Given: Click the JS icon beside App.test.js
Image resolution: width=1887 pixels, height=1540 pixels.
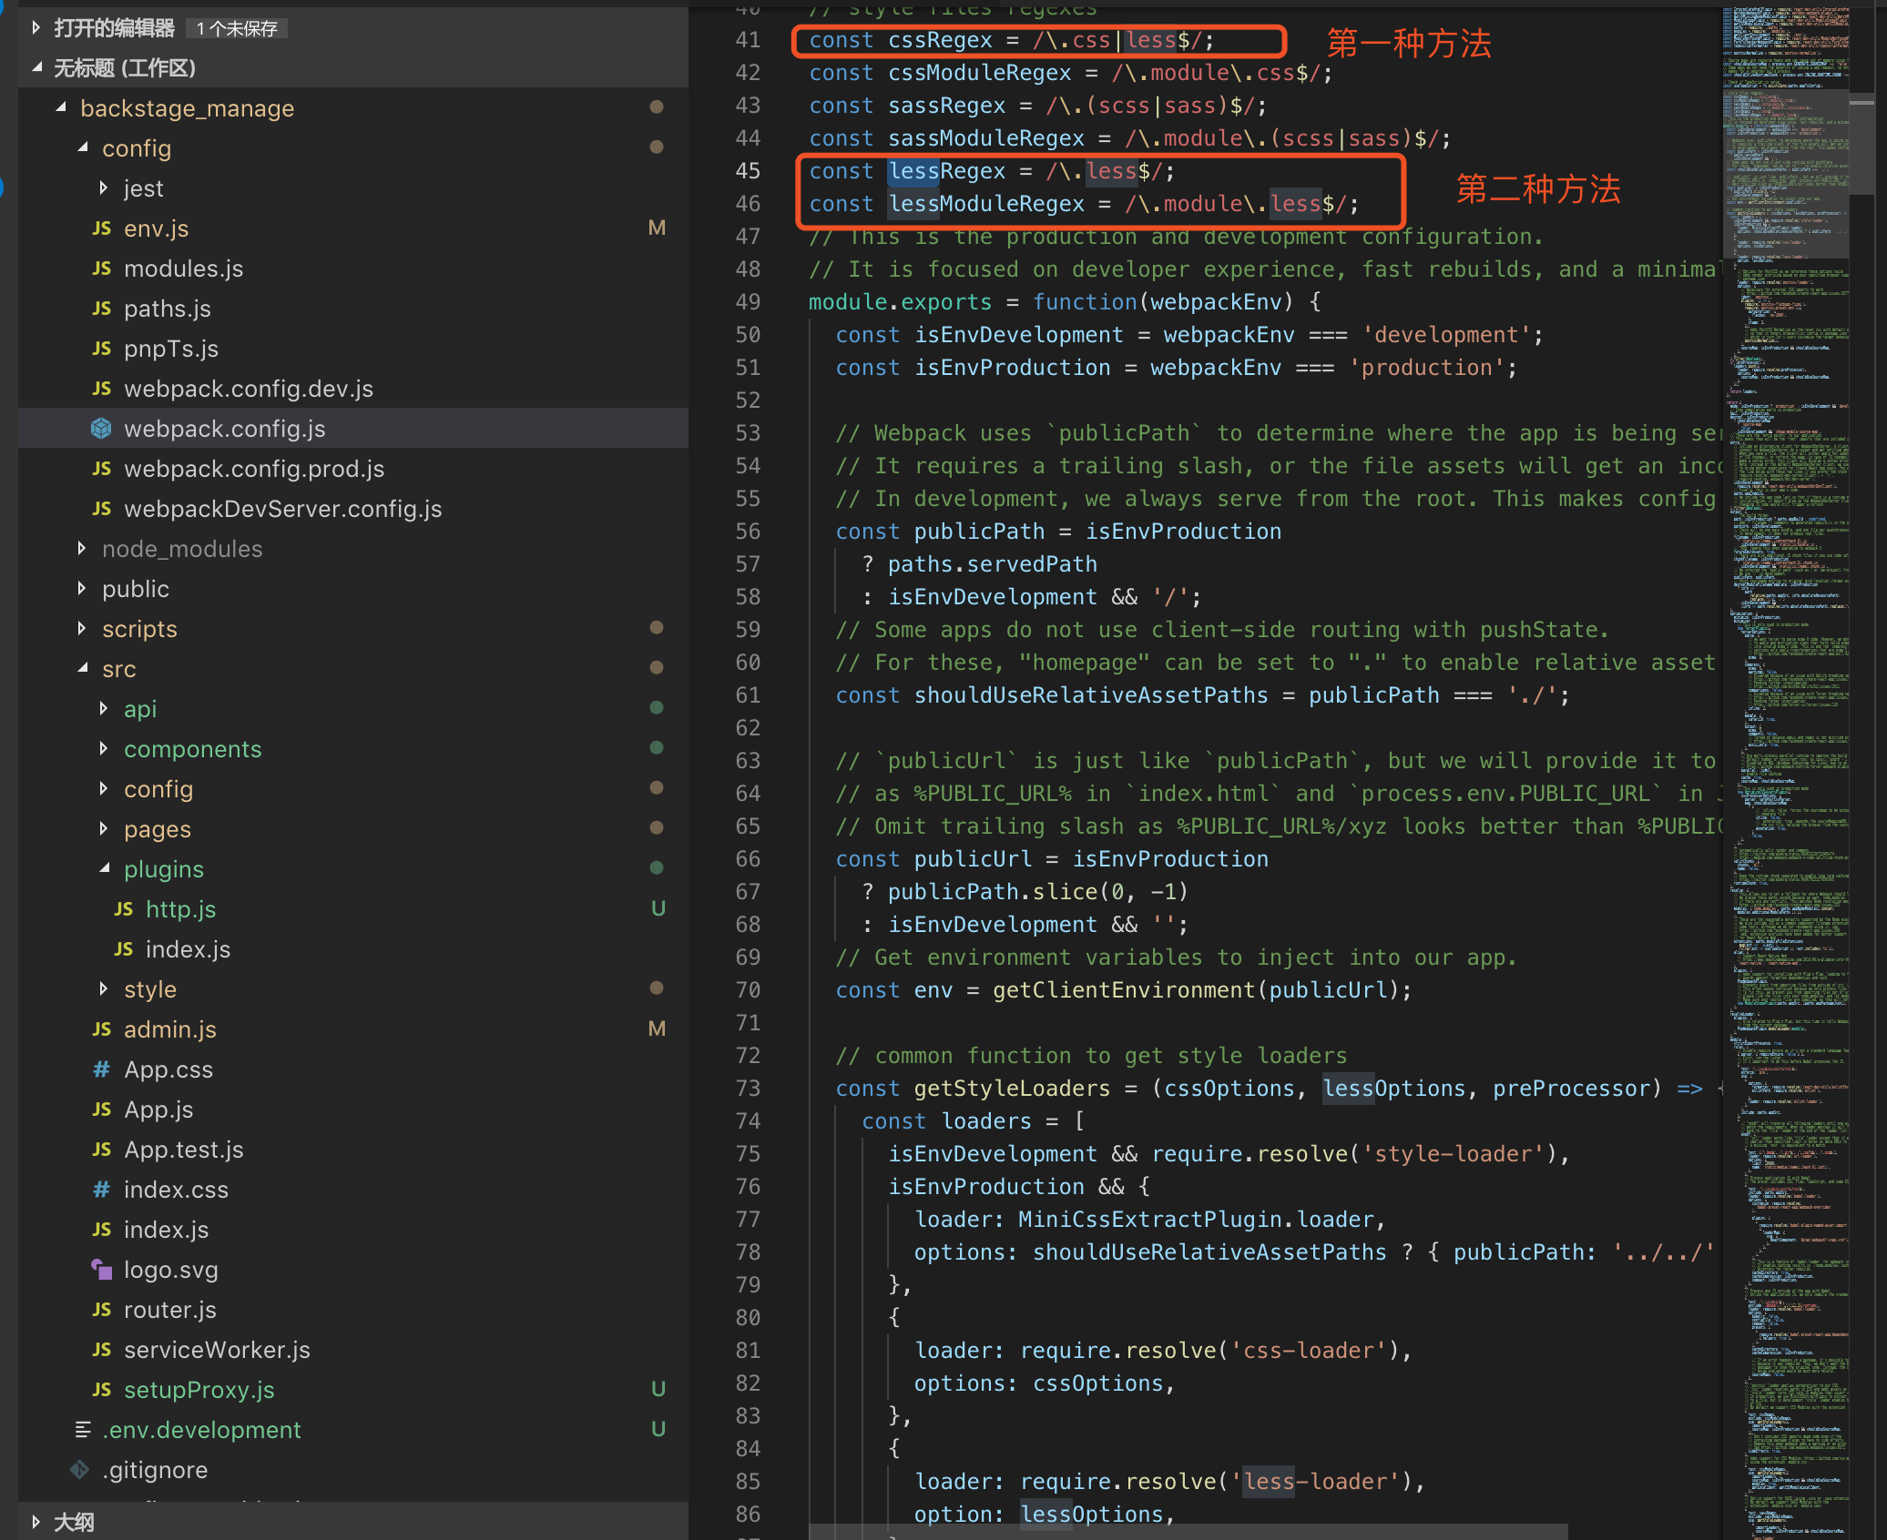Looking at the screenshot, I should tap(102, 1150).
